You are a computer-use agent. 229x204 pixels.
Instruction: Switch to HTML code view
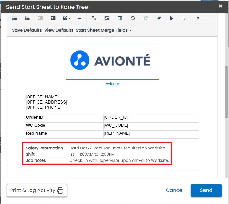[185, 18]
